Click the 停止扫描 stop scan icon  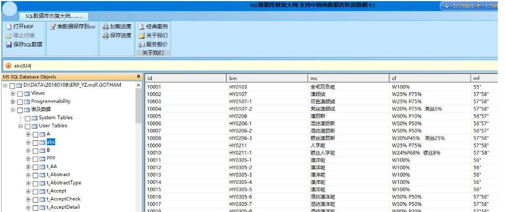click(x=9, y=35)
